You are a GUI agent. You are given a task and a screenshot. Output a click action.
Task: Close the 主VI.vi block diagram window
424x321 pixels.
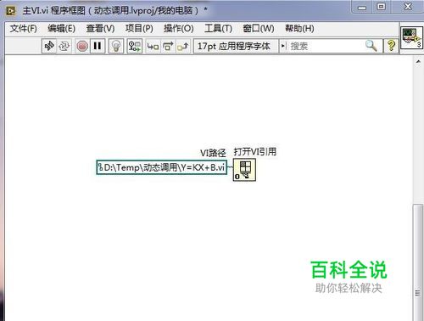click(408, 7)
